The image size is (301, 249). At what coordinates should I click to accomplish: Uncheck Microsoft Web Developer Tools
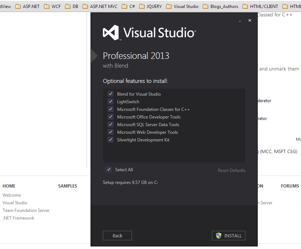tap(111, 132)
